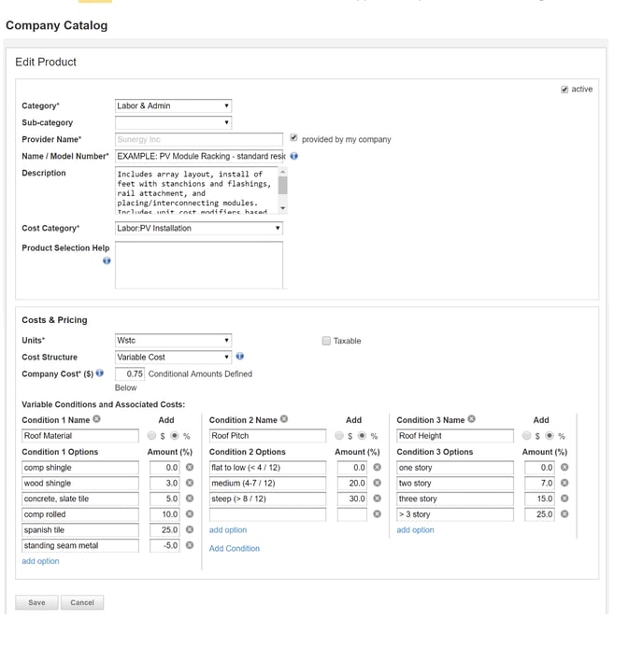The image size is (643, 647).
Task: Delete the spanish tile option row
Action: 190,530
